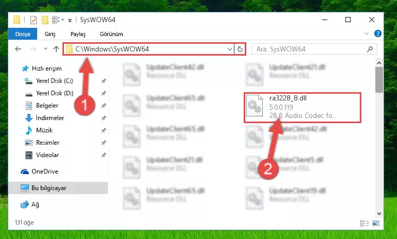Click the 131 öğe item count
Screen dimensions: 397x239
coord(24,223)
